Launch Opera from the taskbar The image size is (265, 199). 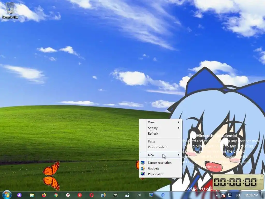click(x=92, y=195)
